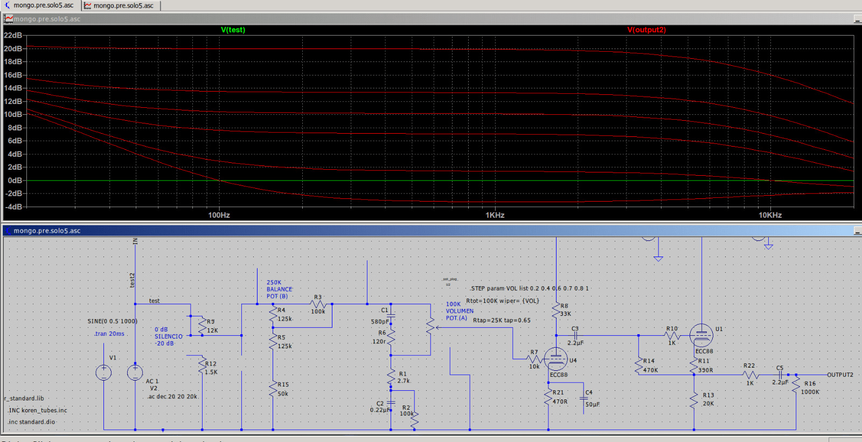Click the 22dB vertical axis label

tap(13, 35)
